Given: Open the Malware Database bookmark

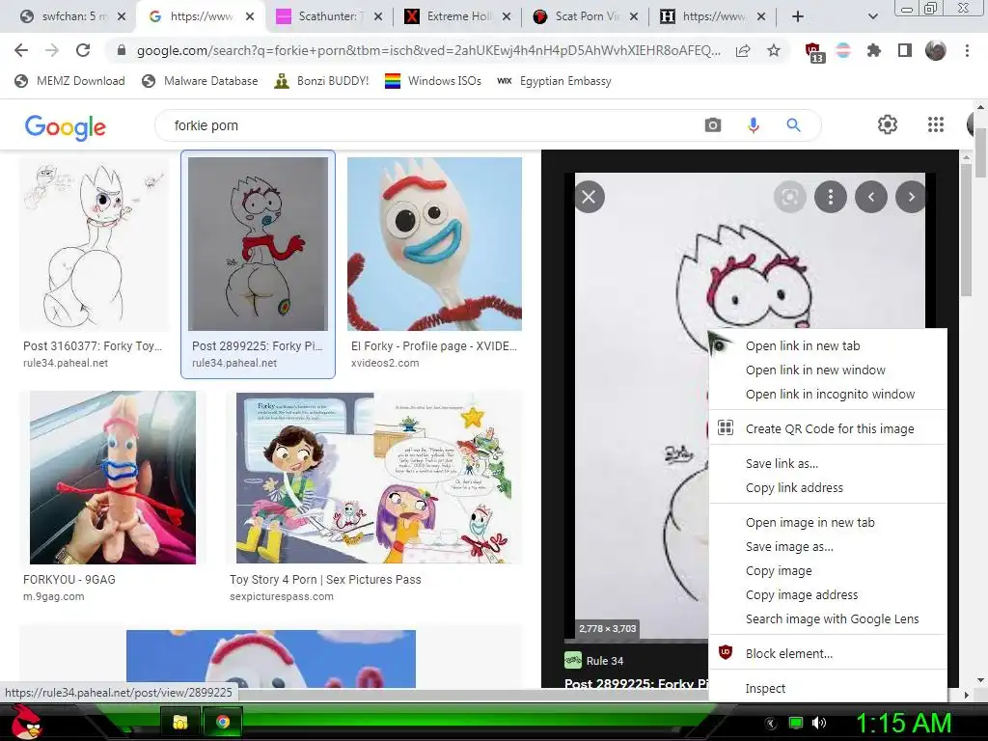Looking at the screenshot, I should click(201, 81).
